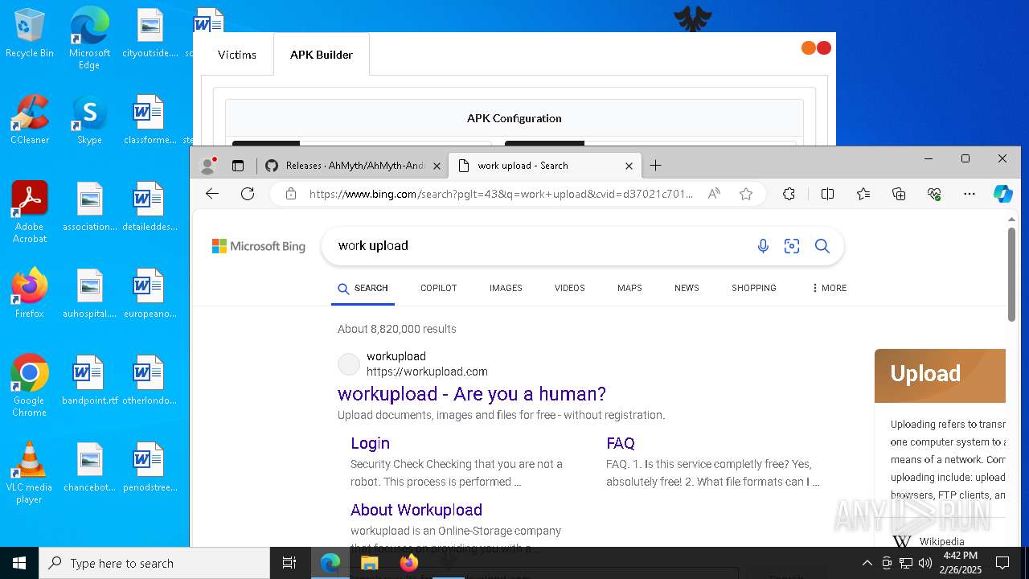Open a new Edge tab
Viewport: 1029px width, 579px height.
point(656,166)
